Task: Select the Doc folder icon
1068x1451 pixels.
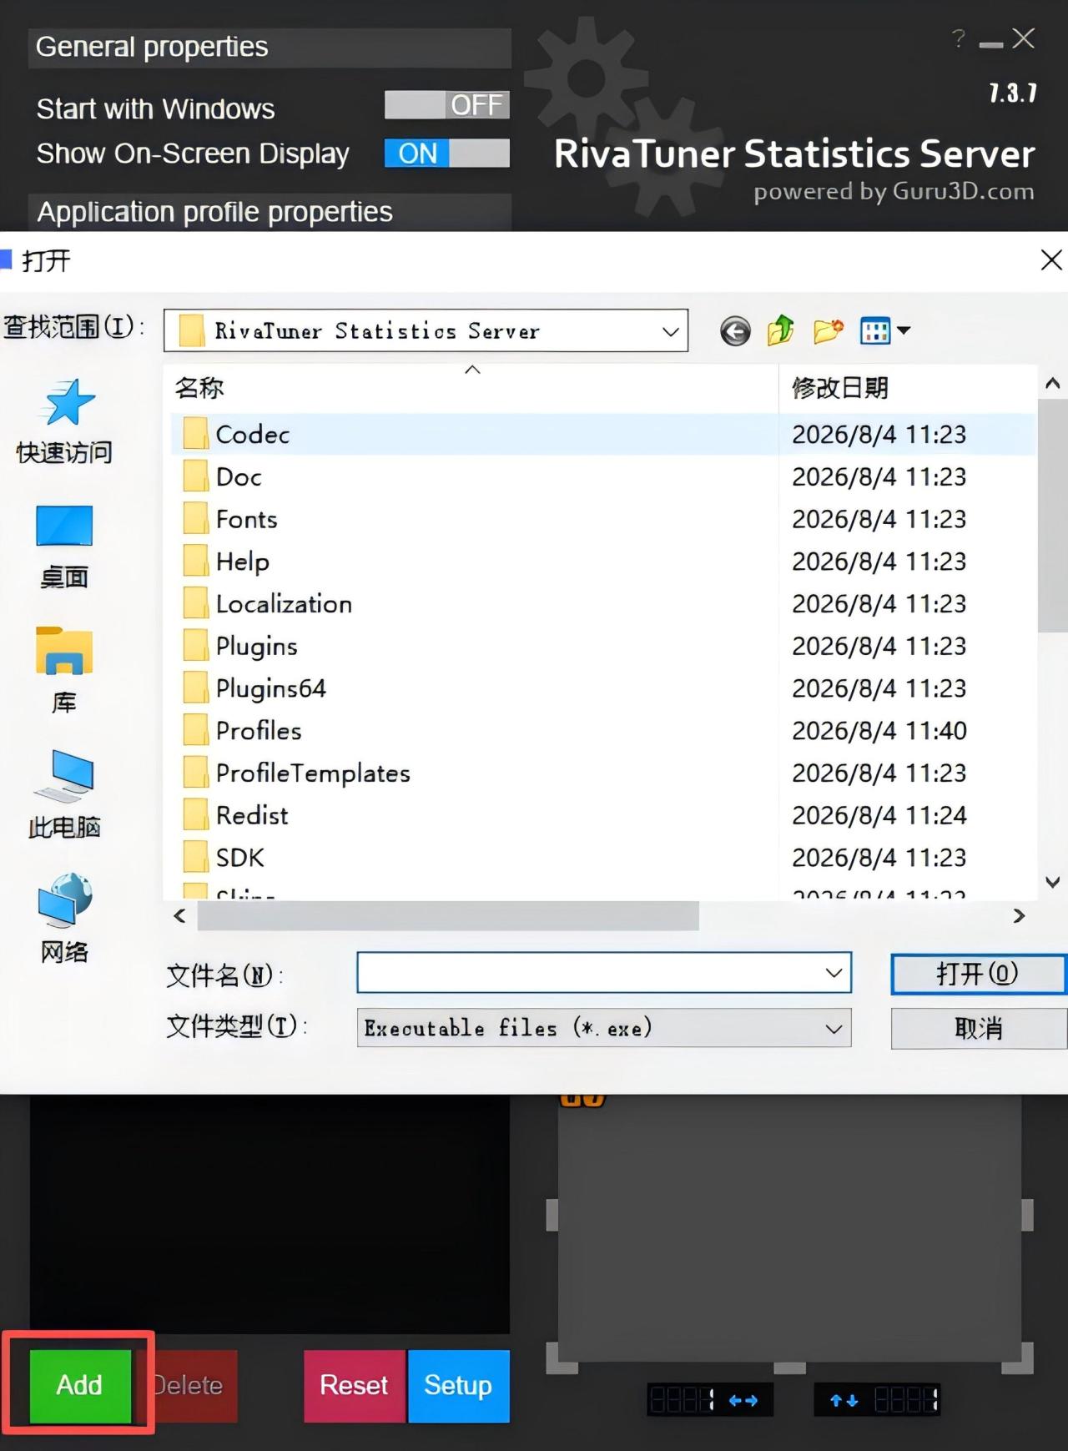Action: coord(195,476)
